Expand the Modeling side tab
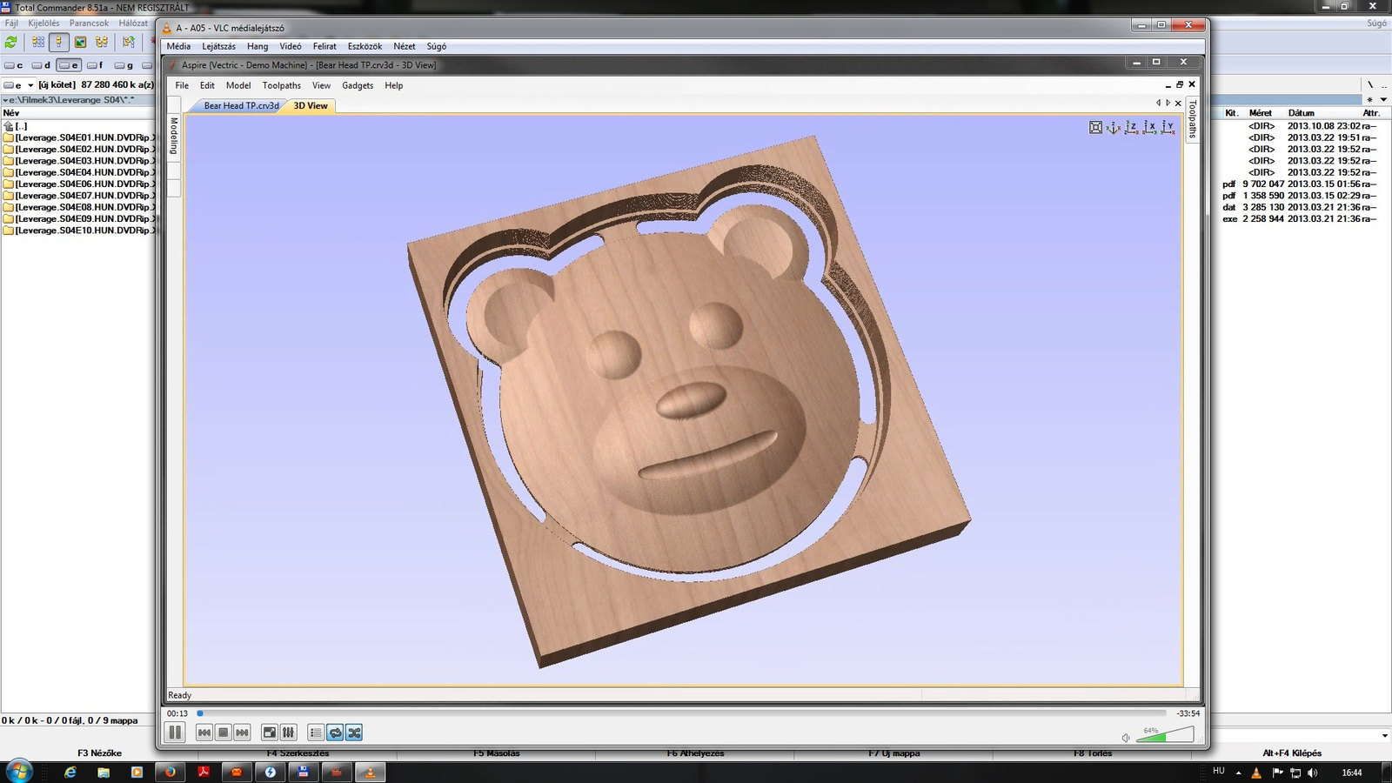The height and width of the screenshot is (783, 1392). 174,137
